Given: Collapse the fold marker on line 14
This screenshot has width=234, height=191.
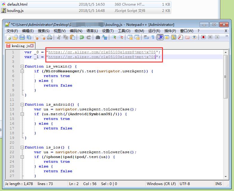Looking at the screenshot, I should [x=22, y=114].
